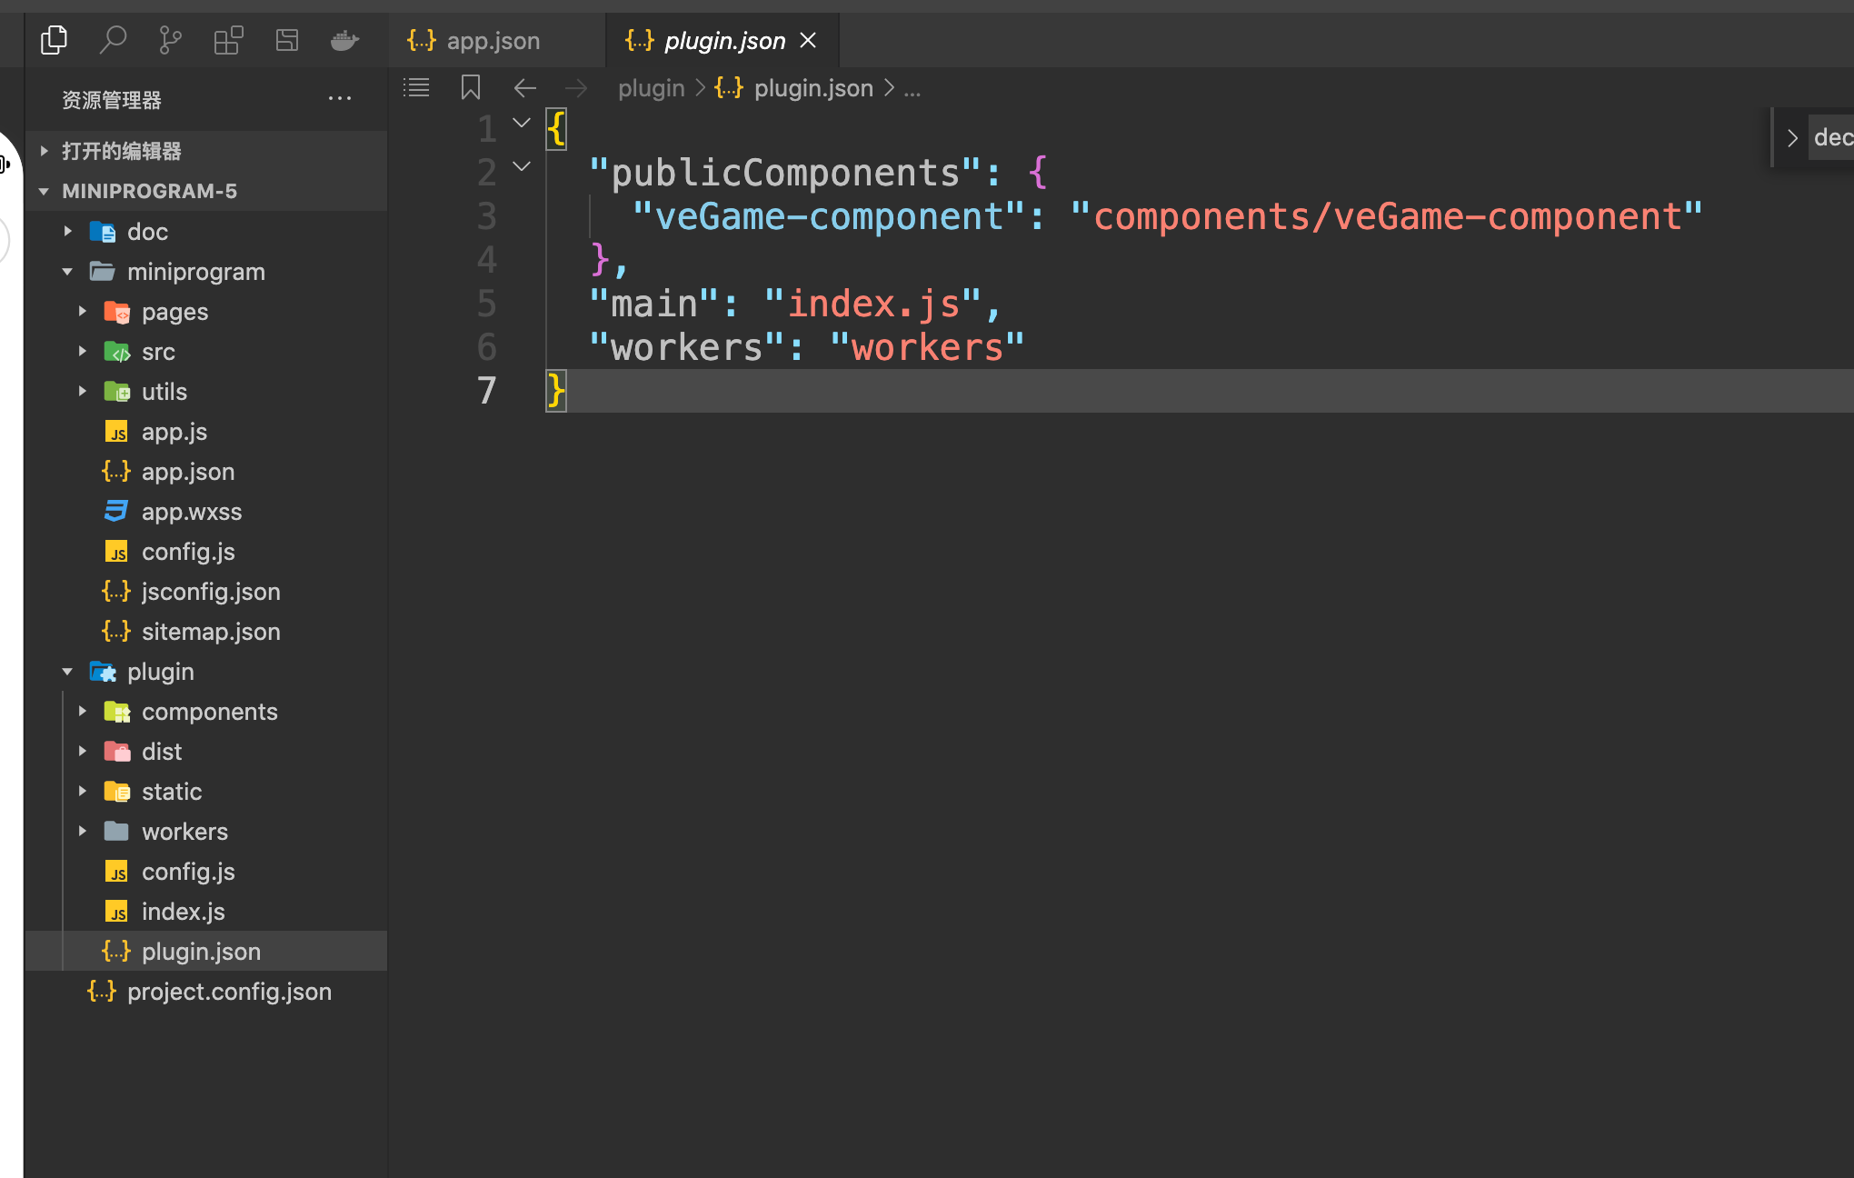Open the Explorer files icon
This screenshot has width=1854, height=1178.
tap(55, 40)
